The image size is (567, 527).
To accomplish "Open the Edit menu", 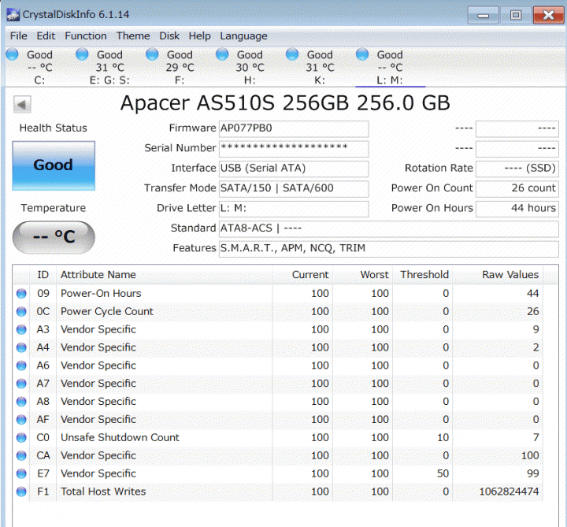I will [46, 36].
